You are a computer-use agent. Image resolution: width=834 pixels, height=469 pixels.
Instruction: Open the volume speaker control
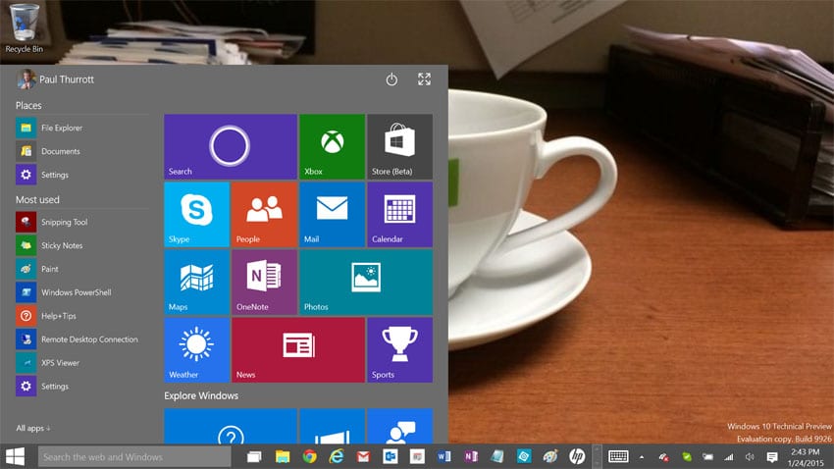(750, 457)
